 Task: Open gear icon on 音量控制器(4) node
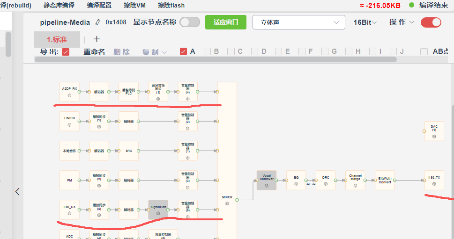coord(187,99)
